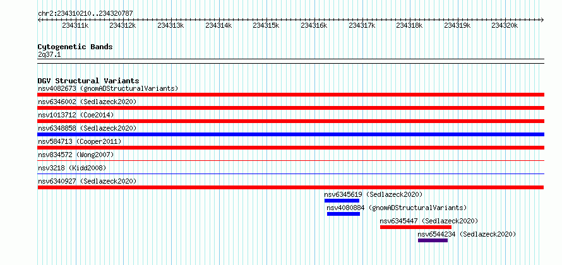The image size is (562, 265).
Task: Click the nsv6345619 (Sedlazeck2020) label
Action: (373, 194)
